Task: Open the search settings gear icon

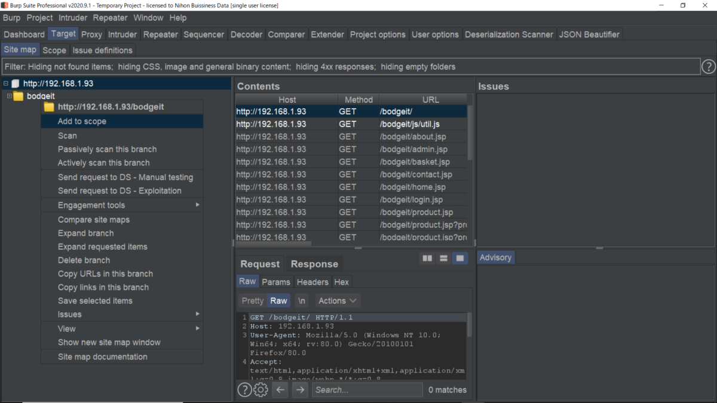Action: pos(261,390)
